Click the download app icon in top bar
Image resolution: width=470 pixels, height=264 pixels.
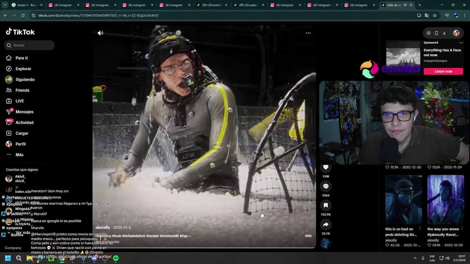(444, 33)
